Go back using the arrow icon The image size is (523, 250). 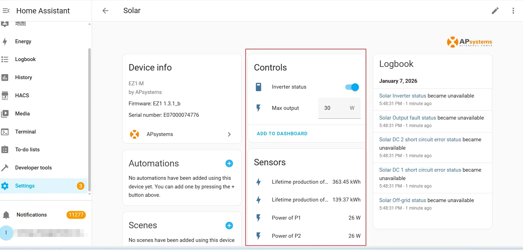click(x=105, y=11)
